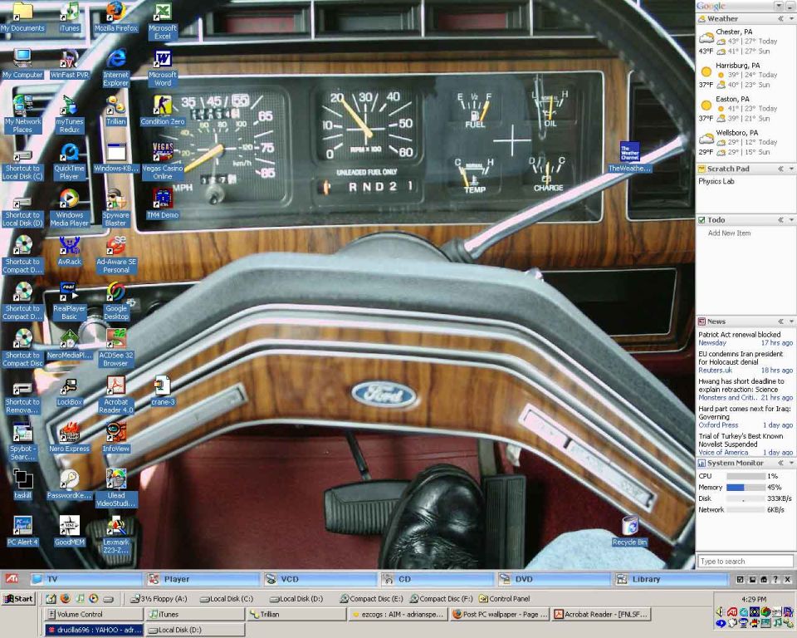The image size is (797, 638).
Task: Select the Ad-Aware SE Personal icon
Action: 116,255
